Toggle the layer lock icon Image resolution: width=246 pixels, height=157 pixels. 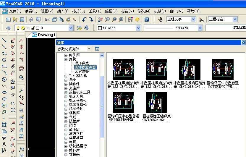click(x=33, y=28)
